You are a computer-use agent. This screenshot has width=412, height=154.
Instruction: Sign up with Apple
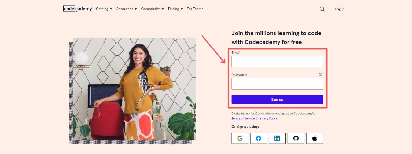pyautogui.click(x=314, y=138)
